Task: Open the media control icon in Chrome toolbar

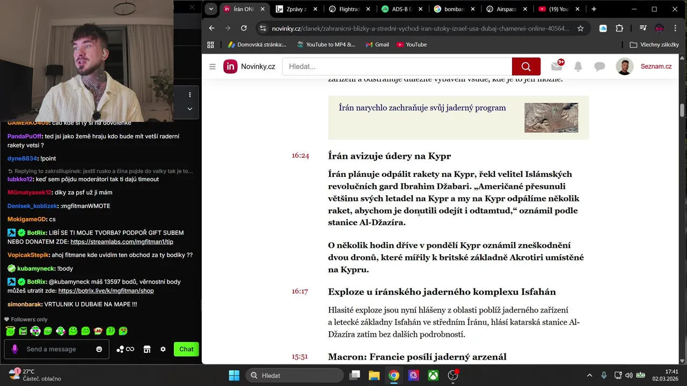Action: click(643, 28)
